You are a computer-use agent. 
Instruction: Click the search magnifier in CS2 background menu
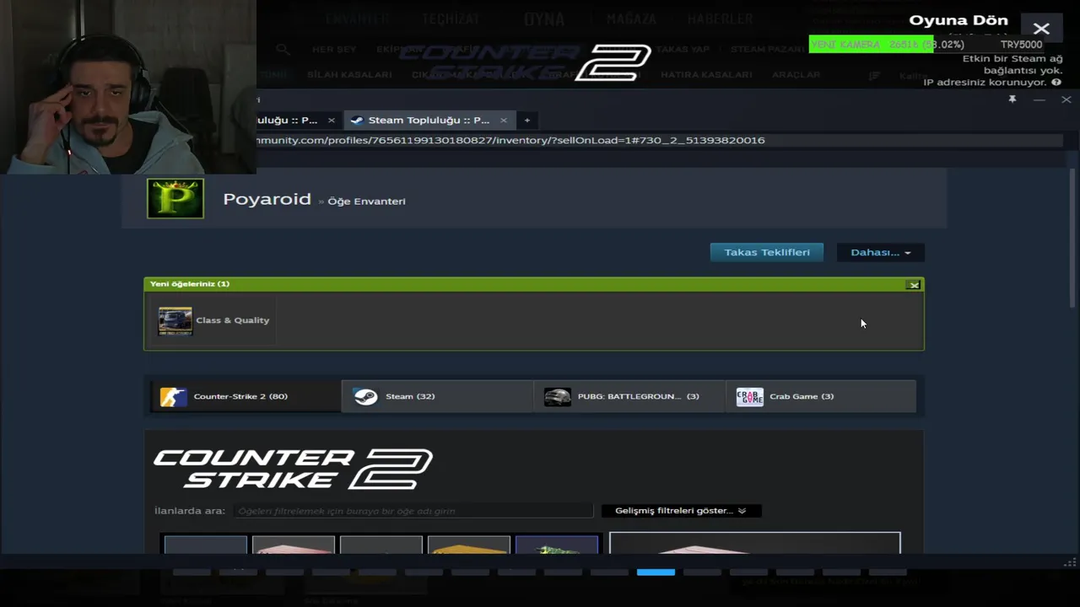283,50
